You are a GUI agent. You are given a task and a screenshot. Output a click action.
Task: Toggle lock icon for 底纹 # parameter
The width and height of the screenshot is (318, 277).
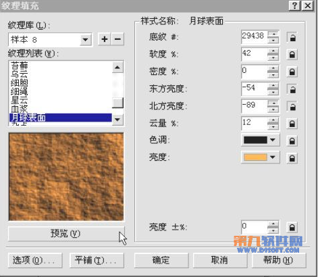coord(292,37)
